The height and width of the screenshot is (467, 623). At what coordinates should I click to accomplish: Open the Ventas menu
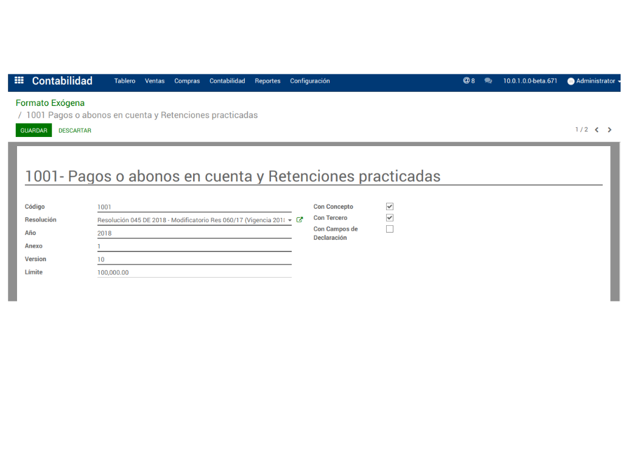point(155,81)
